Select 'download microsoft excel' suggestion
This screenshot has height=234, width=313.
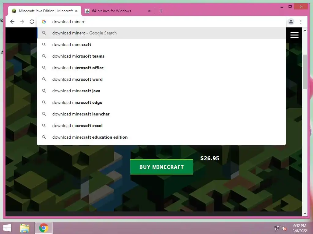coord(161,126)
